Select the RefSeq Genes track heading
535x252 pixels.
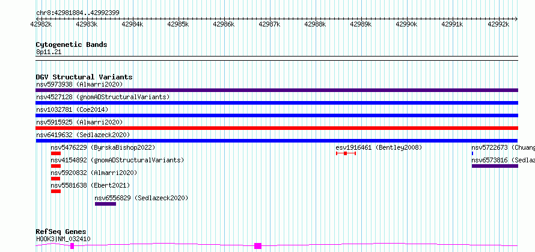pyautogui.click(x=61, y=232)
